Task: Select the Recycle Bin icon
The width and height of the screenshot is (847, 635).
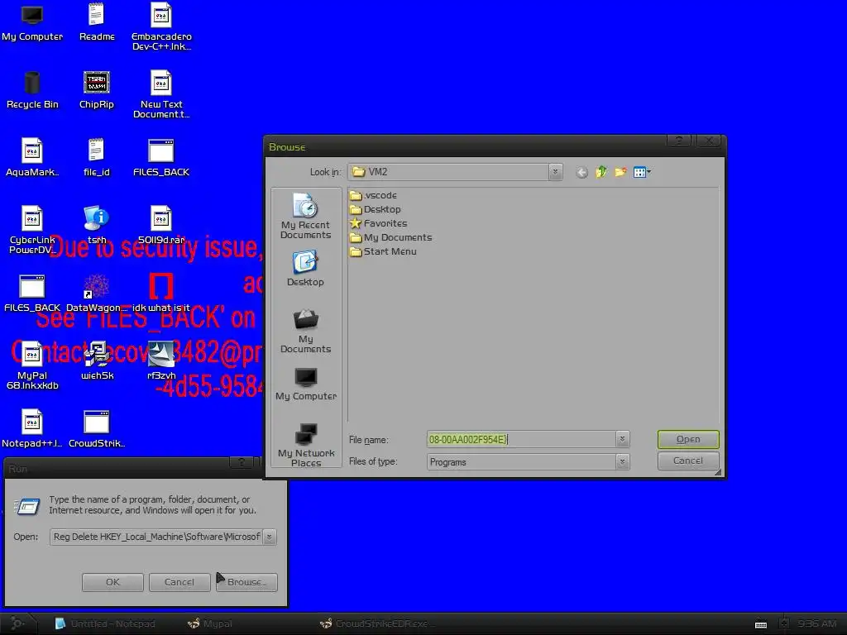Action: click(x=32, y=91)
